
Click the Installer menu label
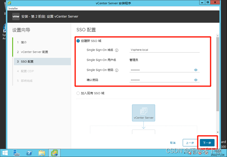tap(13, 8)
